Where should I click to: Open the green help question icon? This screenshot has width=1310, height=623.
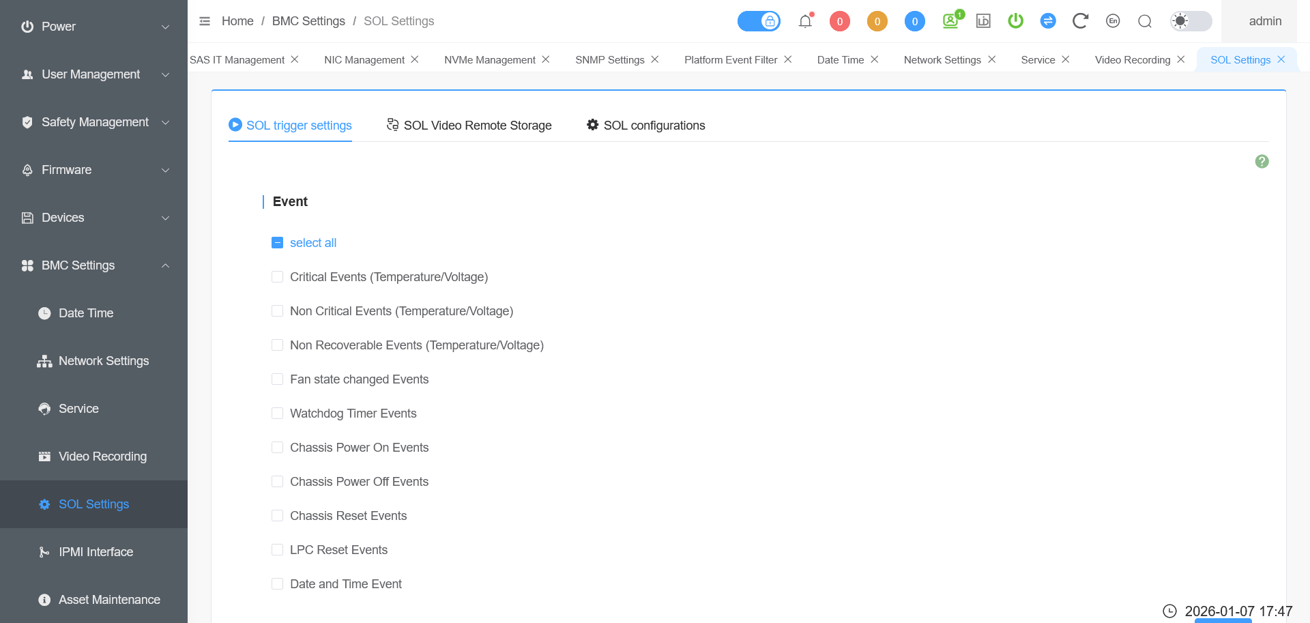click(x=1262, y=162)
